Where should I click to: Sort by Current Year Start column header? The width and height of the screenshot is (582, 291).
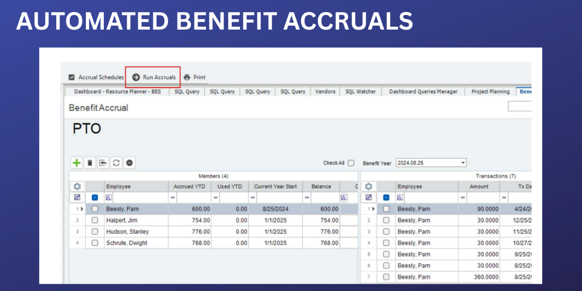[x=276, y=186]
